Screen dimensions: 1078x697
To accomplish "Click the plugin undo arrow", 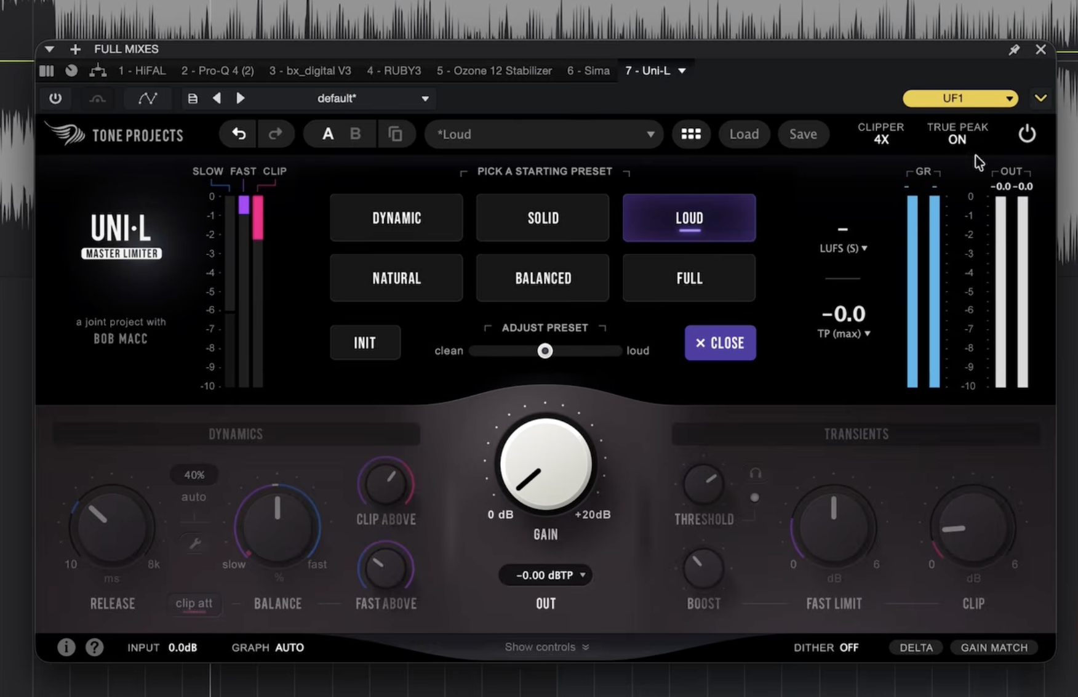I will click(239, 134).
